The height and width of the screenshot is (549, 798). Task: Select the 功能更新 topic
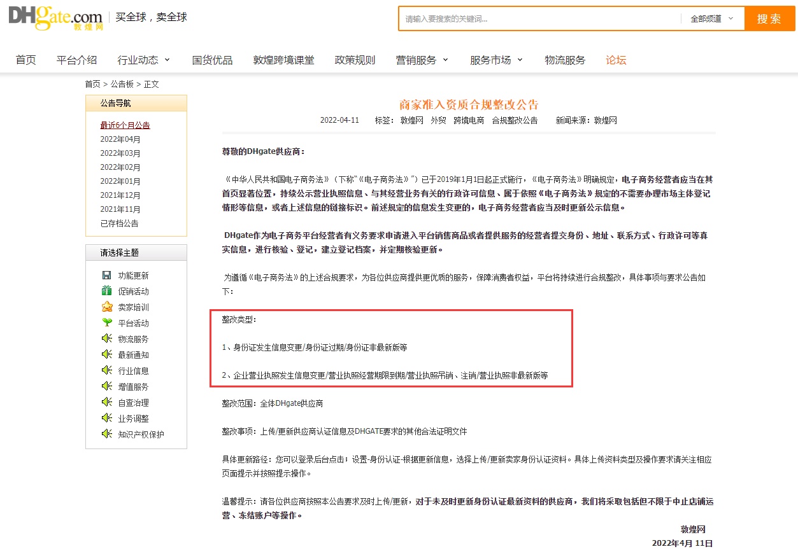pos(134,275)
